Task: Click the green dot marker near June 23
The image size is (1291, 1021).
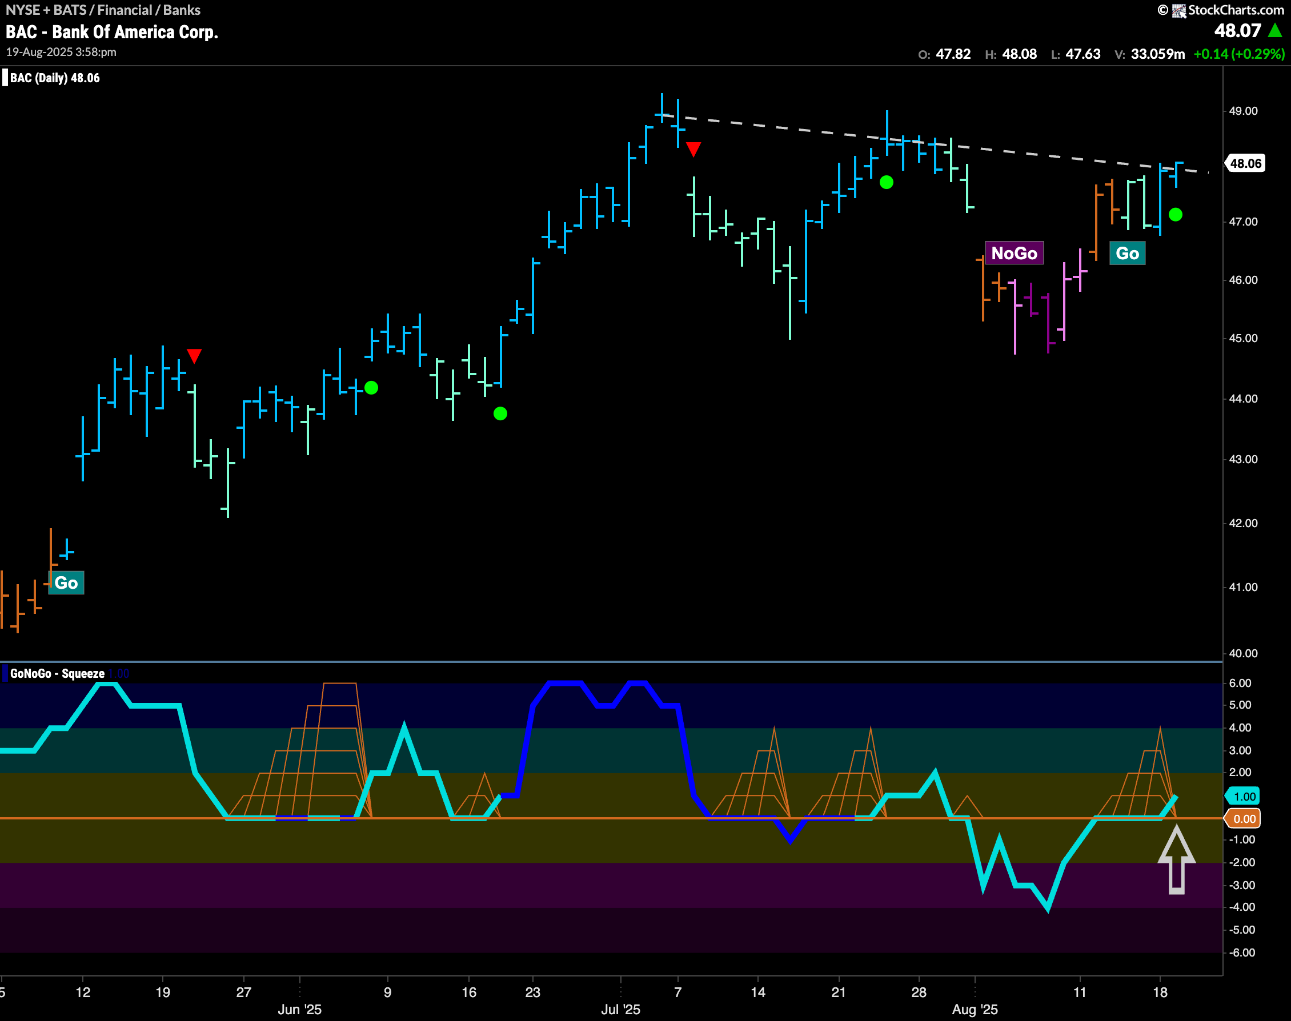Action: tap(500, 413)
